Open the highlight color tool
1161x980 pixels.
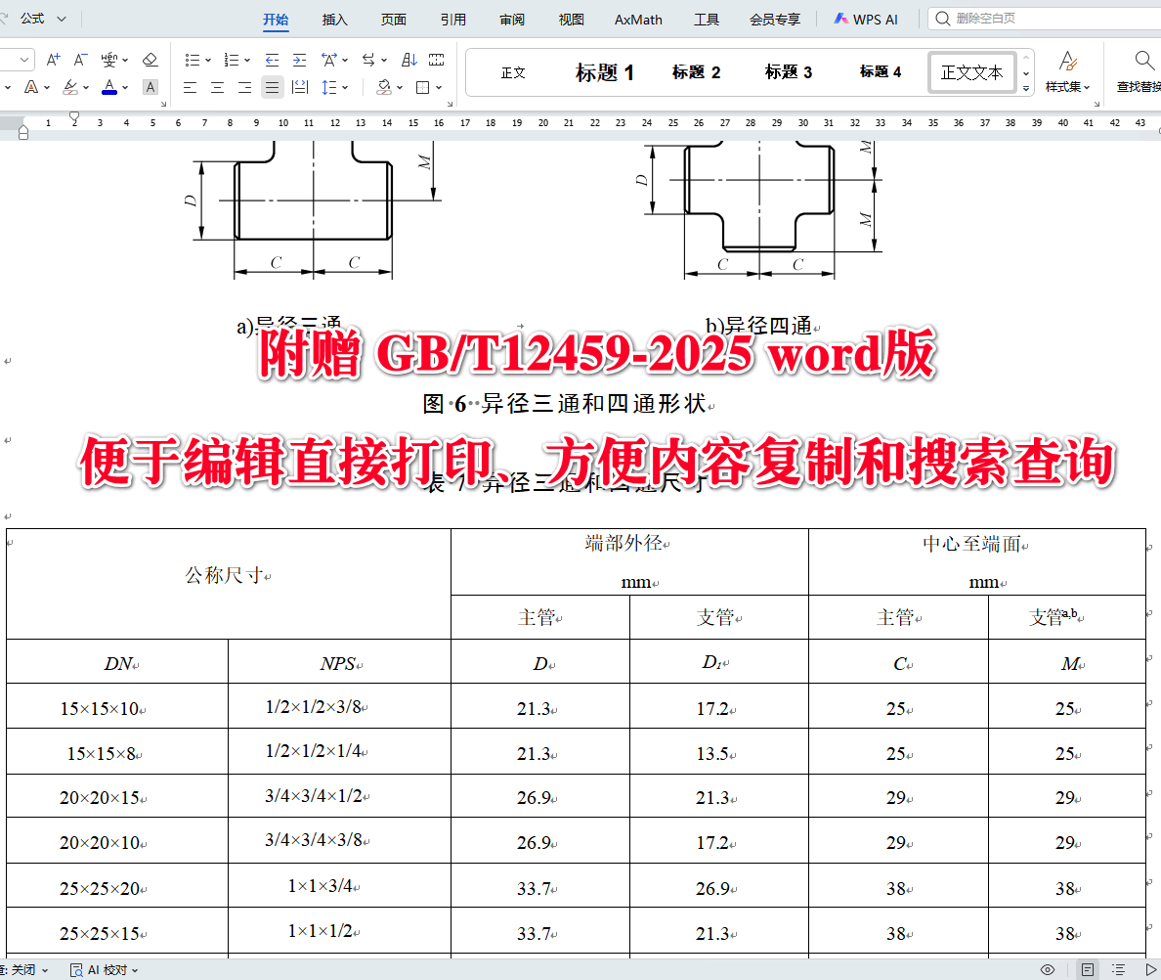[68, 87]
